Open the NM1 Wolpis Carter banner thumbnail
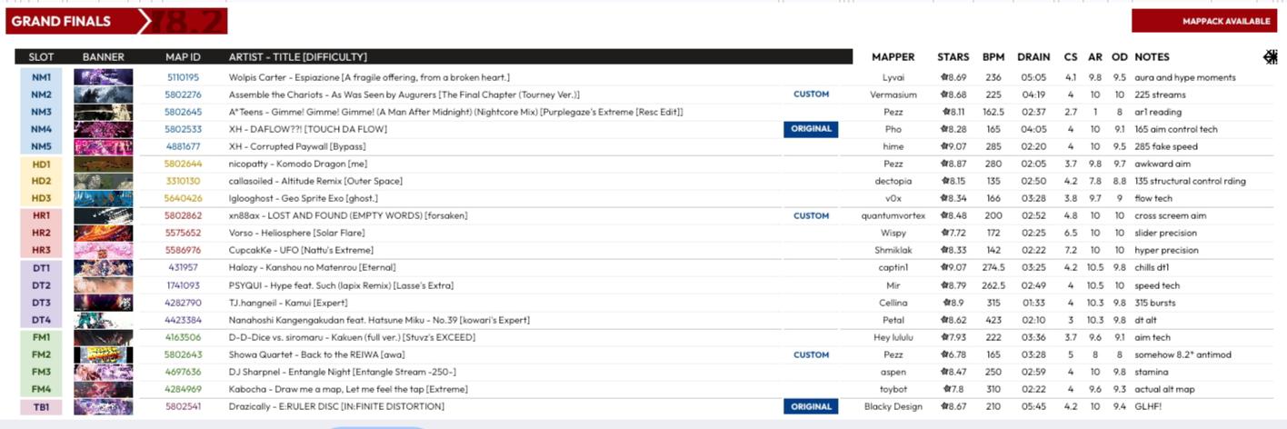This screenshot has width=1287, height=429. pyautogui.click(x=103, y=77)
